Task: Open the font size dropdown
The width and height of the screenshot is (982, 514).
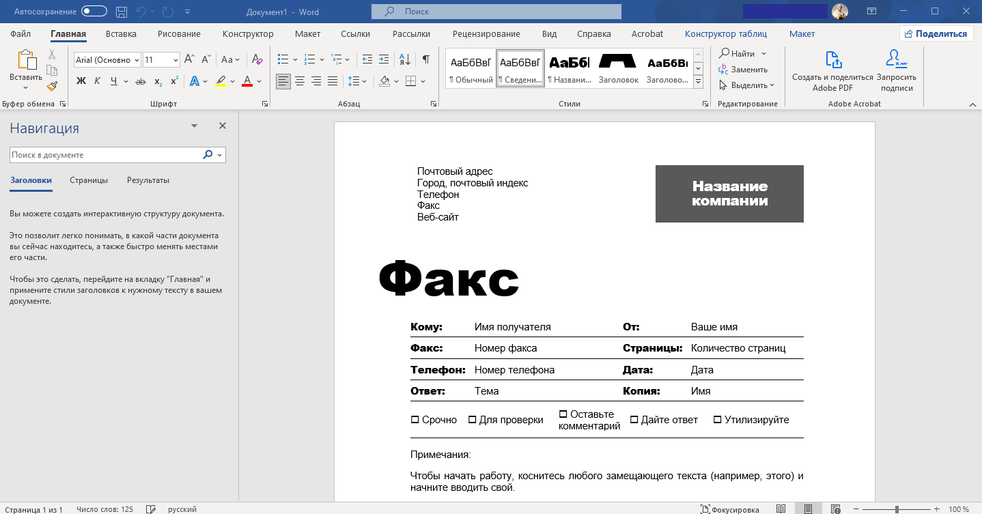Action: pyautogui.click(x=176, y=60)
